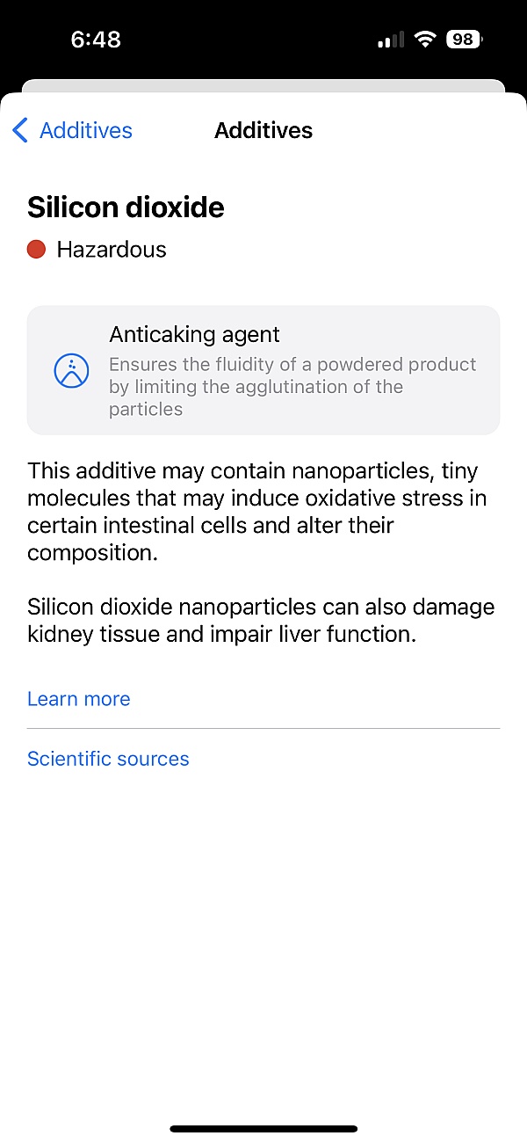Tap the Anticaking agent card title
527x1143 pixels.
(194, 334)
